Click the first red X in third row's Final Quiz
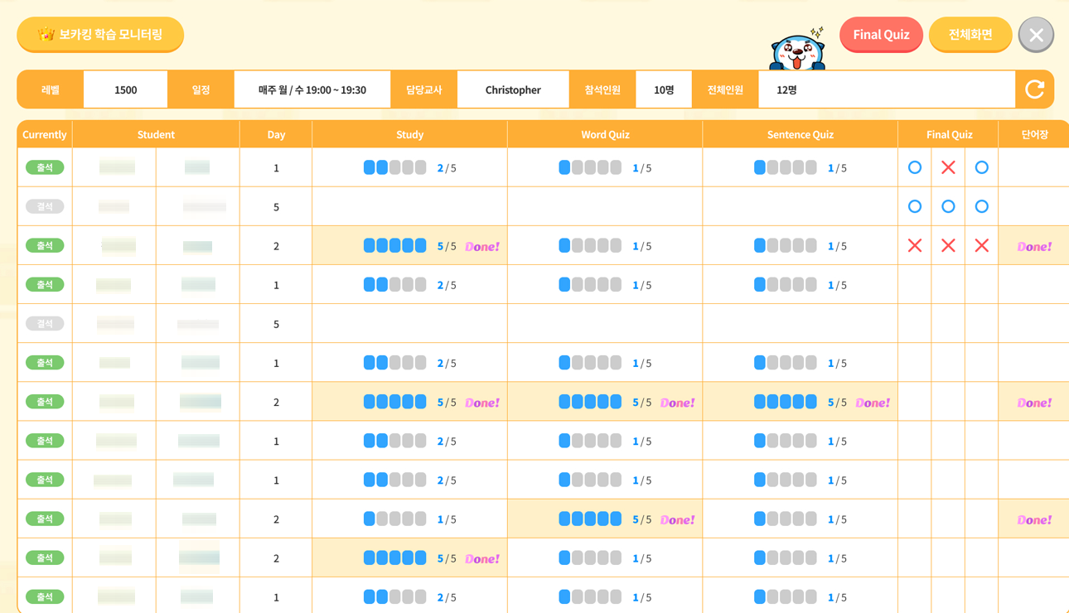1069x613 pixels. [x=915, y=245]
